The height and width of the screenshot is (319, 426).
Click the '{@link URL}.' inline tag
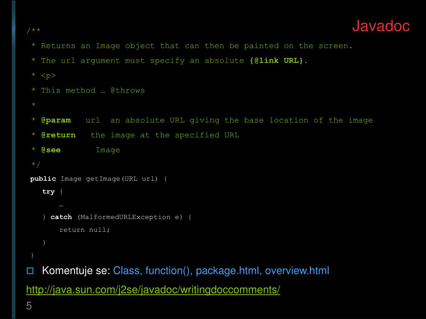pos(278,61)
